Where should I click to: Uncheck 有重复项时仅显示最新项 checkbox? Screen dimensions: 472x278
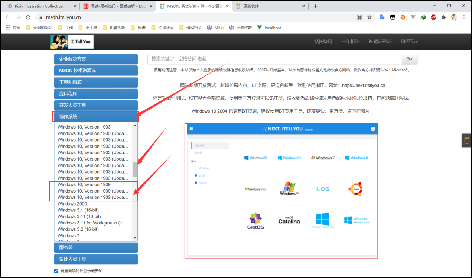[56, 271]
